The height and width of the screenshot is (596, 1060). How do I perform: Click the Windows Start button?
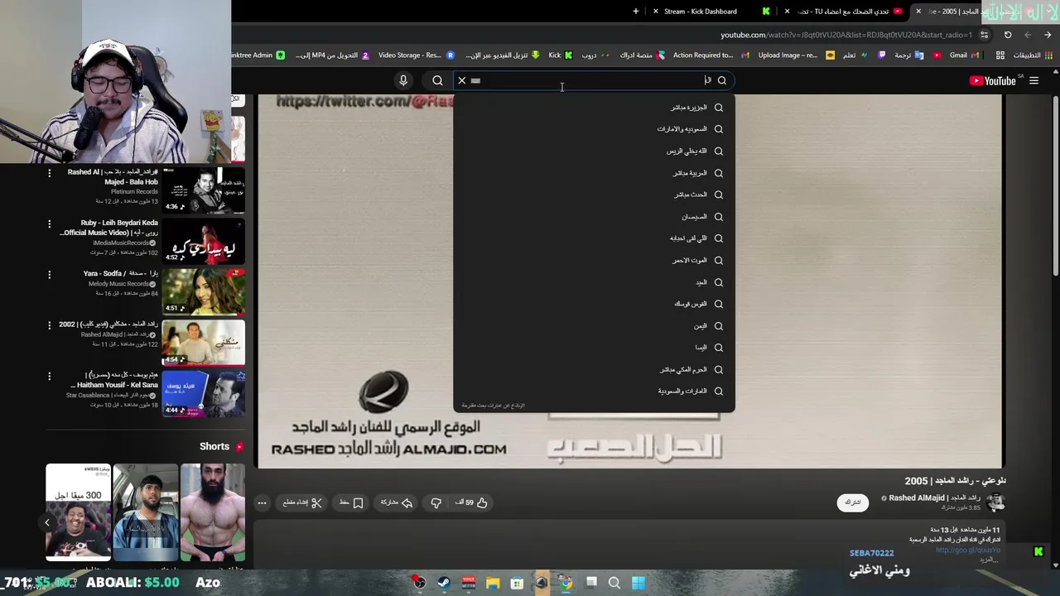(x=638, y=583)
